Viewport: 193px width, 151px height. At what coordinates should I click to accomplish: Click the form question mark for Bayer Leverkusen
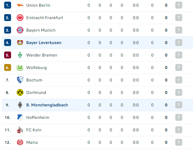point(179,43)
